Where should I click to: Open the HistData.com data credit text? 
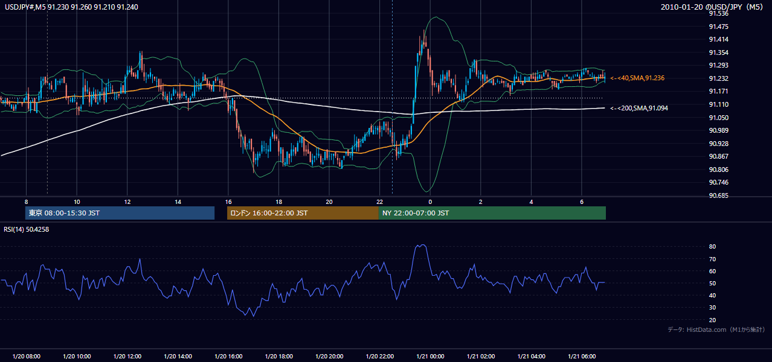[716, 329]
